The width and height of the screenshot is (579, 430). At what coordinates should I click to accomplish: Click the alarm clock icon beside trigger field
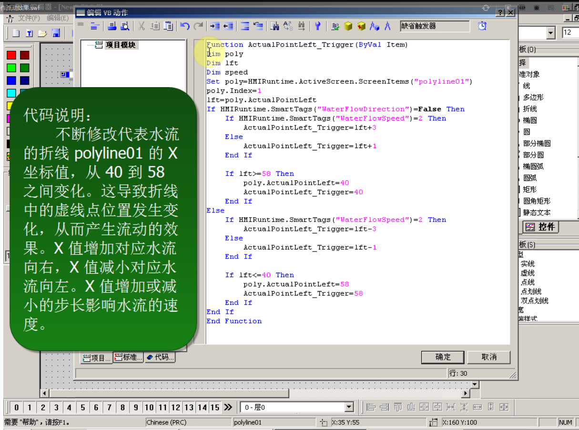click(x=482, y=26)
